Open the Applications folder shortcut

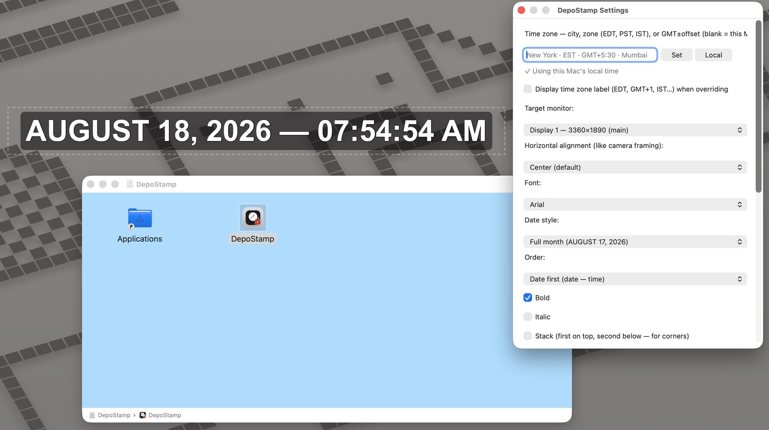click(139, 218)
